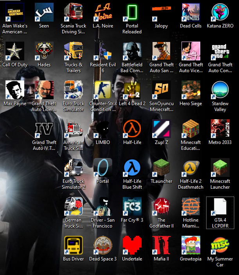Open Alan Wake's American Nightmare shortcut

pos(15,12)
